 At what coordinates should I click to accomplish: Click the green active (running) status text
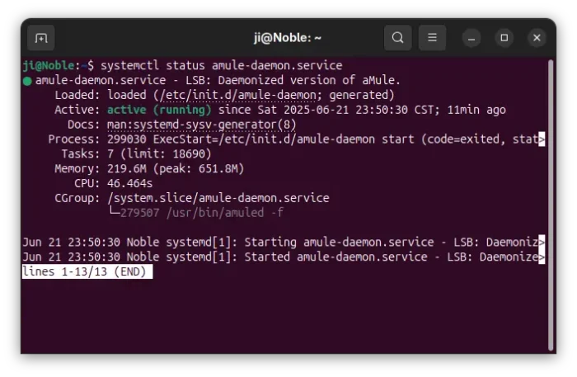point(159,110)
